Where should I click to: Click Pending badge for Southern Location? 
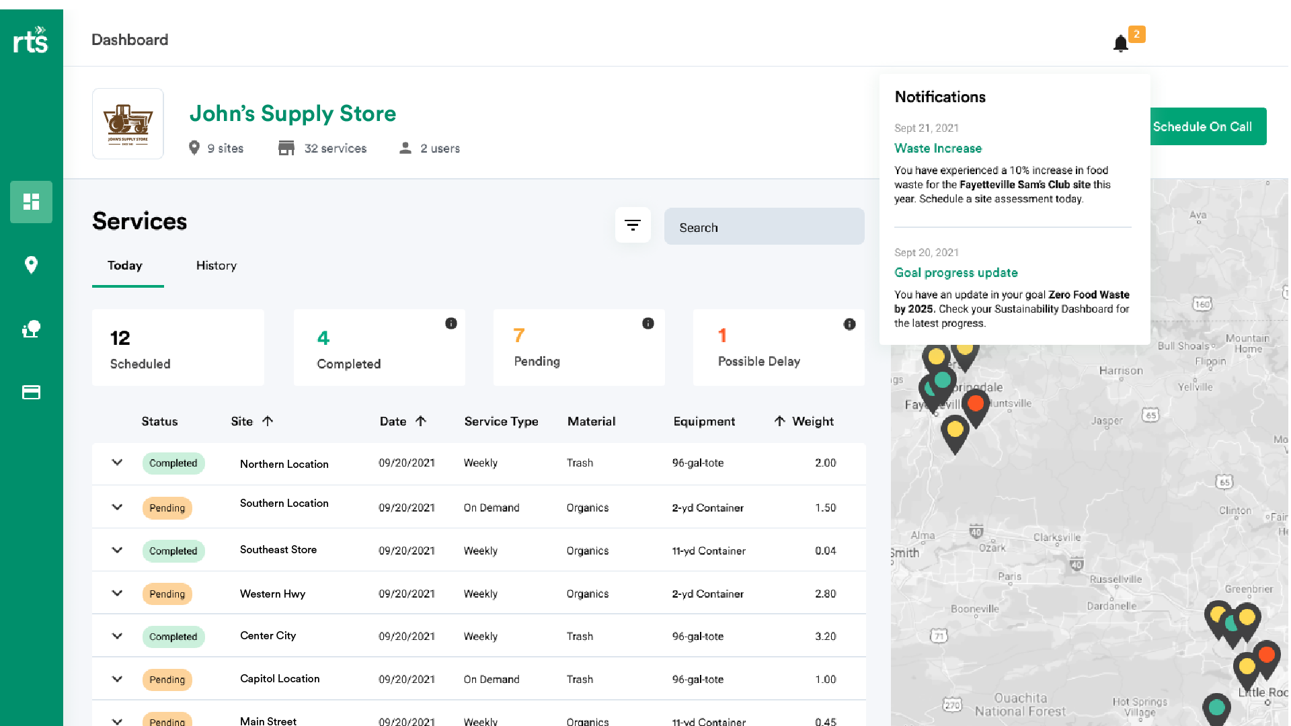coord(167,508)
